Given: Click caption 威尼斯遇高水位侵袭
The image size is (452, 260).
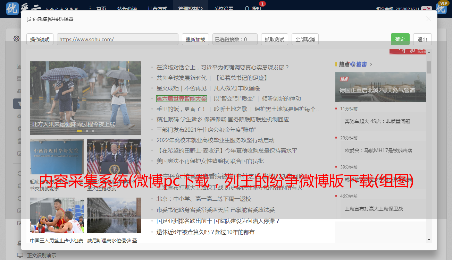Looking at the screenshot, I should 112,240.
